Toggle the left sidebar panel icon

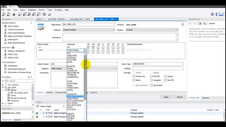coord(218,14)
